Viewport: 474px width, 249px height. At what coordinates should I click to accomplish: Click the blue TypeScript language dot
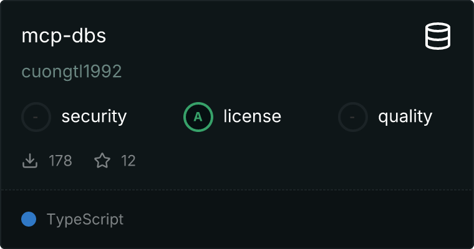point(29,219)
